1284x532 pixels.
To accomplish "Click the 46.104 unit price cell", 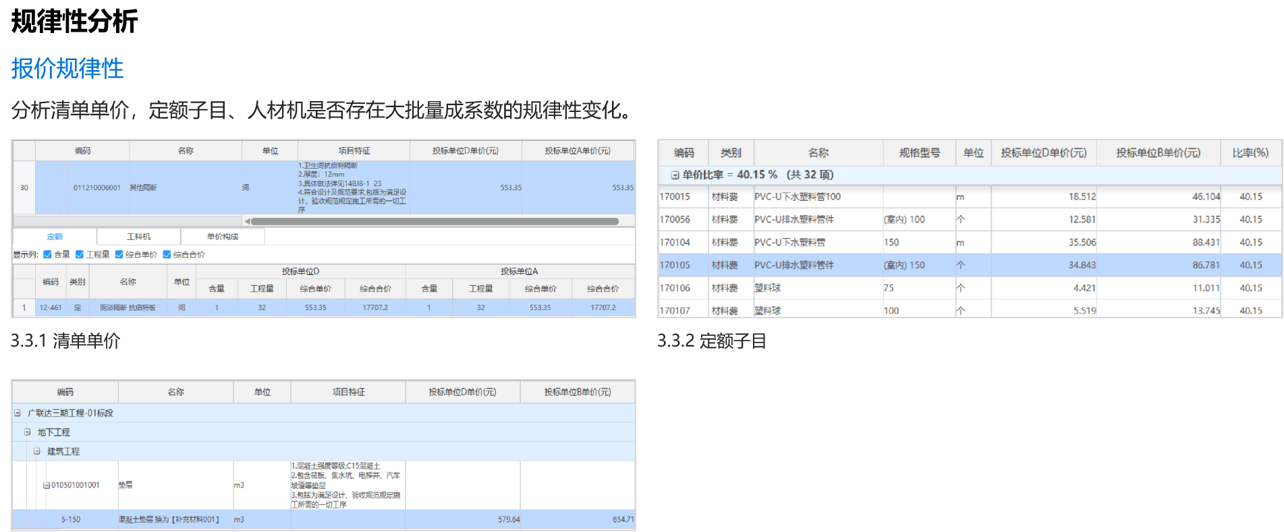I will point(1159,197).
